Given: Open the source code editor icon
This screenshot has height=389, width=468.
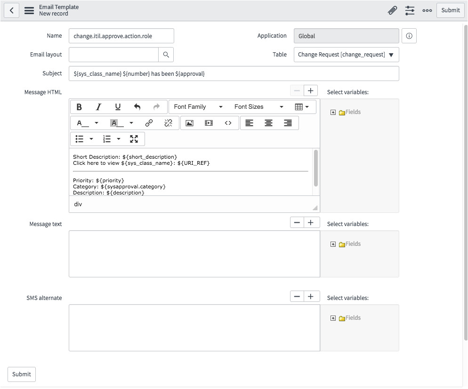Looking at the screenshot, I should click(x=228, y=123).
